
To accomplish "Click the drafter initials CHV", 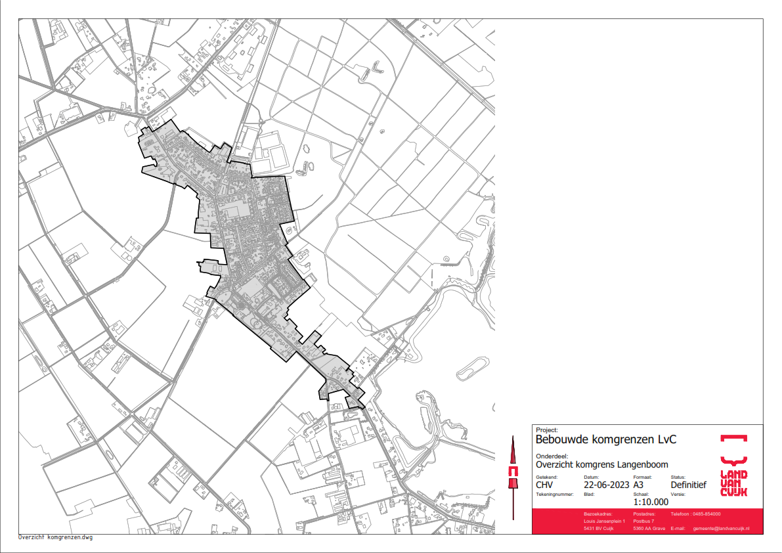I will (546, 485).
